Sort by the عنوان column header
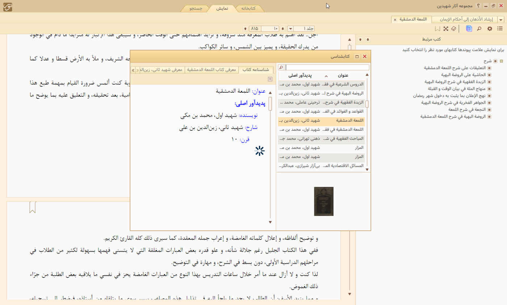Image resolution: width=507 pixels, height=305 pixels. tap(343, 76)
